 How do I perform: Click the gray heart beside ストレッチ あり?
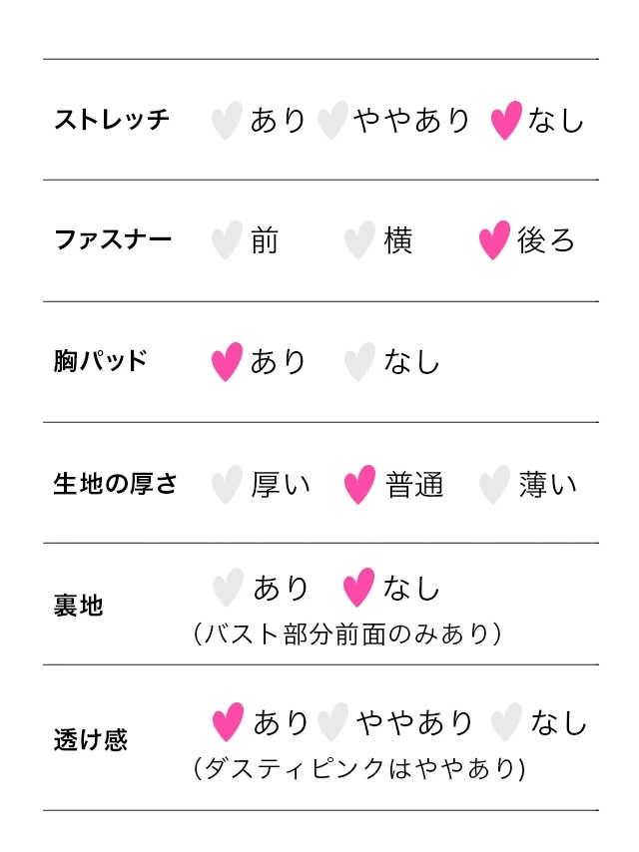227,121
